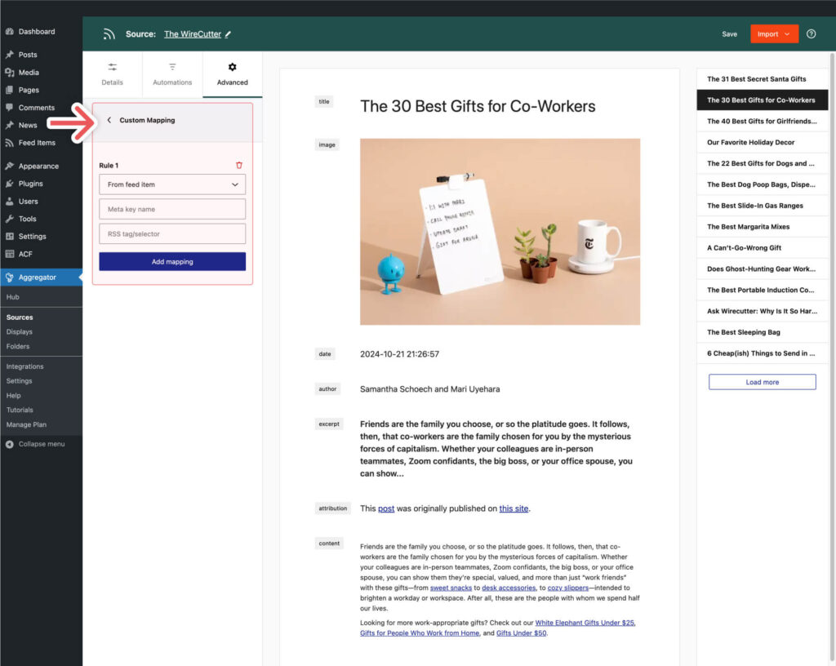
Task: Click the co-worker gifts preview image
Action: (x=500, y=232)
